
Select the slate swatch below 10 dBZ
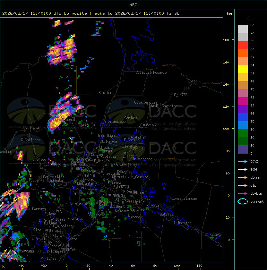tap(243, 149)
